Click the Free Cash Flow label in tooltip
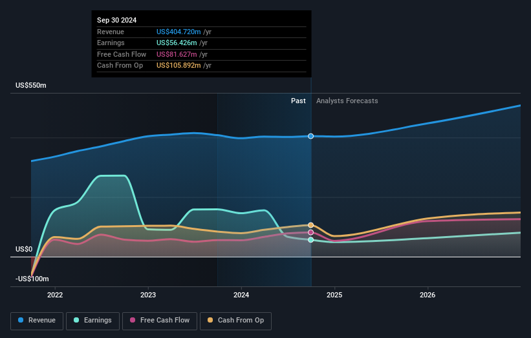Screen dimensions: 531x338 pos(122,54)
